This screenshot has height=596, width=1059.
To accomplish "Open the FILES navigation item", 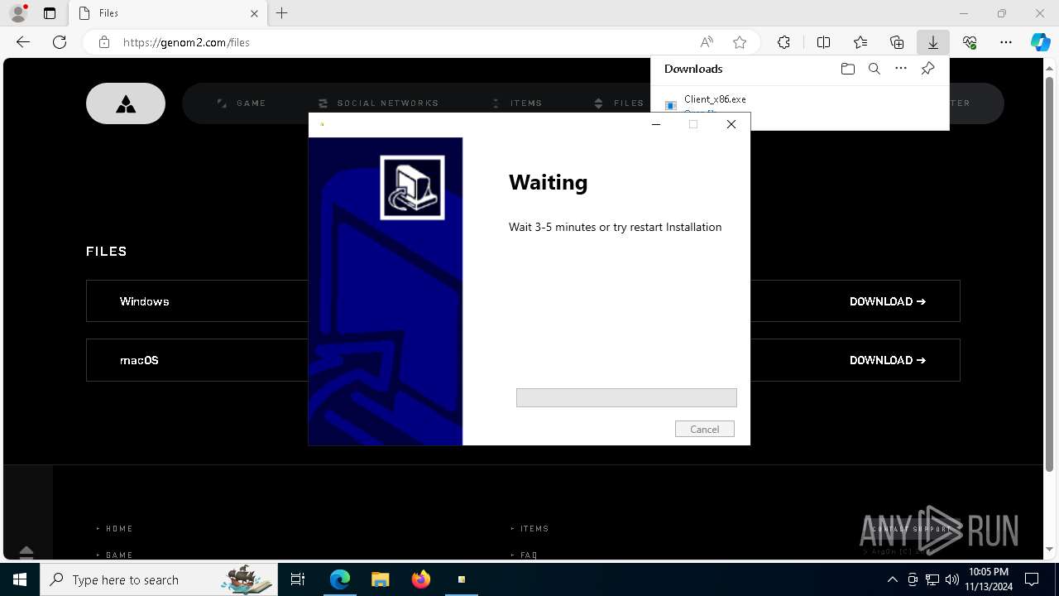I will (x=620, y=103).
